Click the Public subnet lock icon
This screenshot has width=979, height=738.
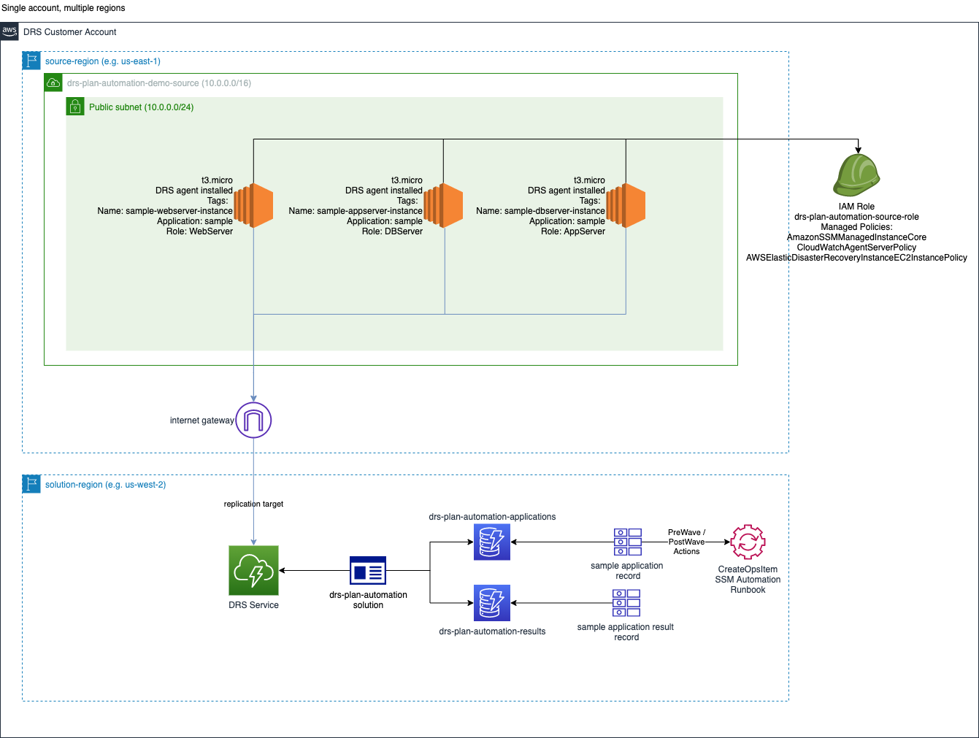[75, 107]
